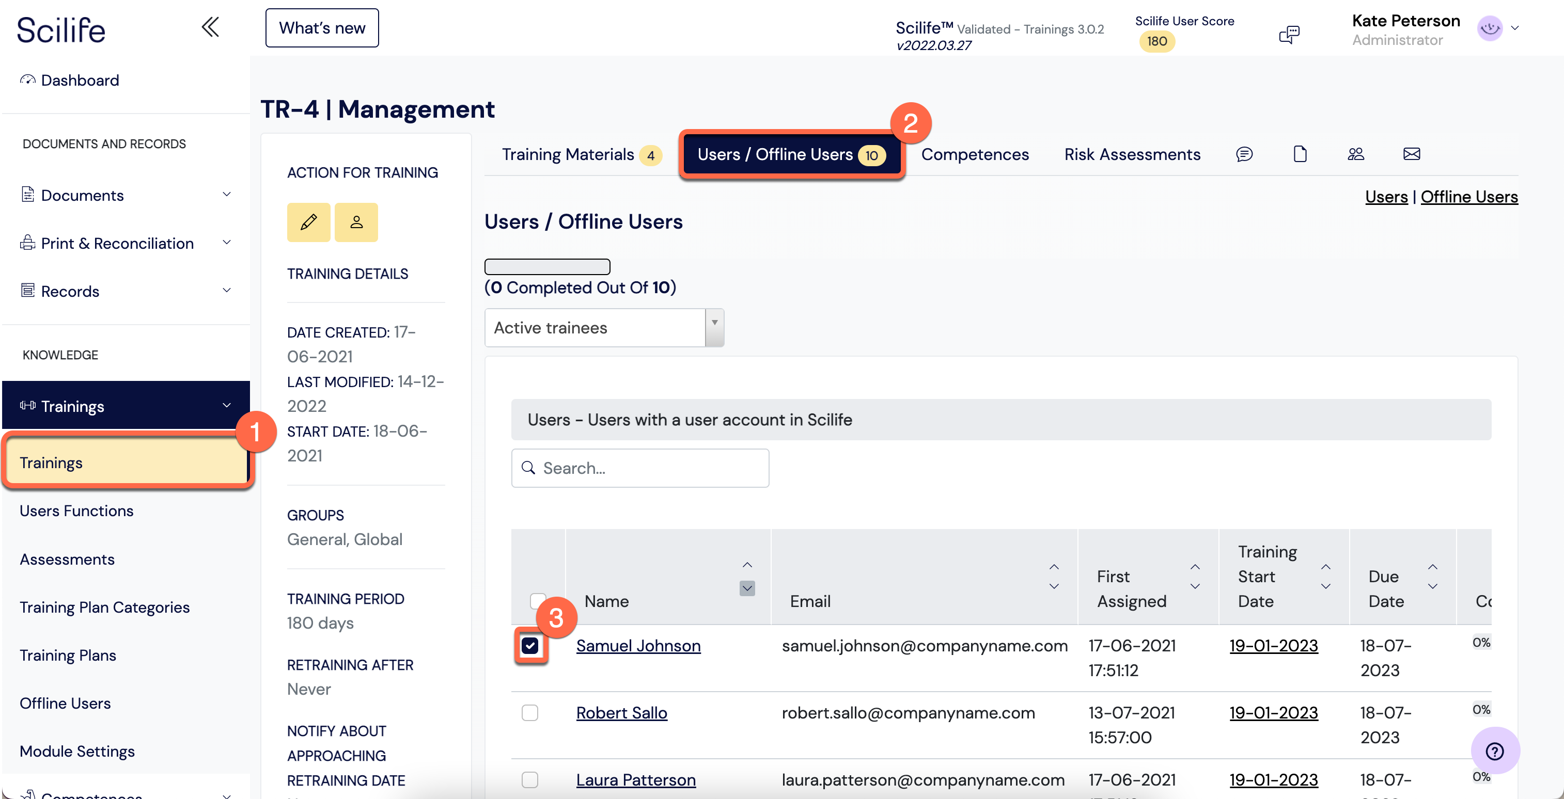Viewport: 1564px width, 799px height.
Task: Click Kate Peterson's avatar icon
Action: tap(1489, 28)
